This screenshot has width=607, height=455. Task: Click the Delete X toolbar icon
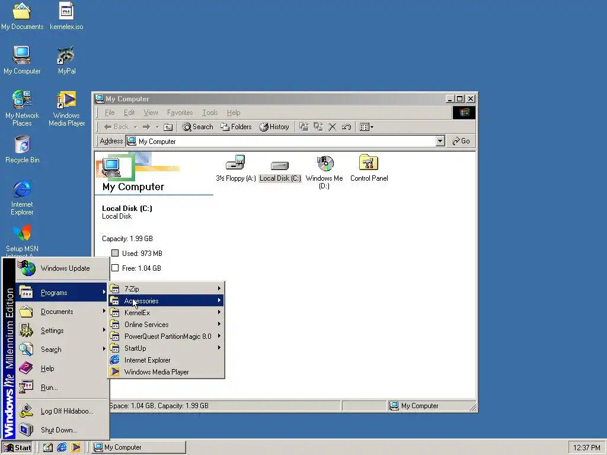(x=332, y=127)
